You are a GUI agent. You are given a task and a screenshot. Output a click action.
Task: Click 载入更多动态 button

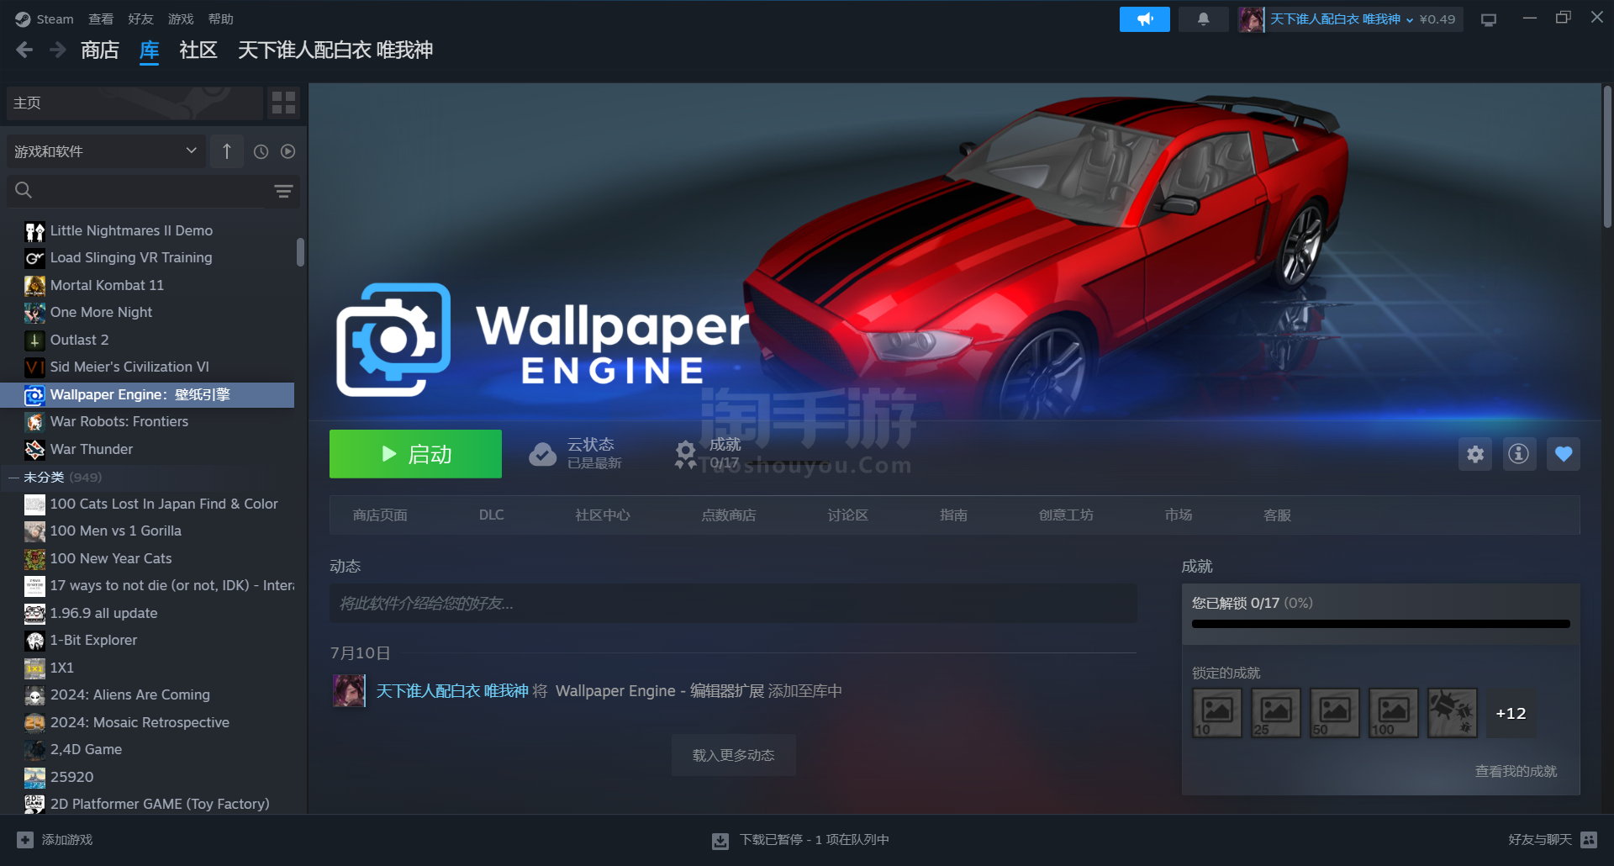pos(733,755)
